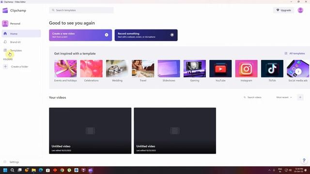
Task: Open Gaming template category
Action: (195, 71)
